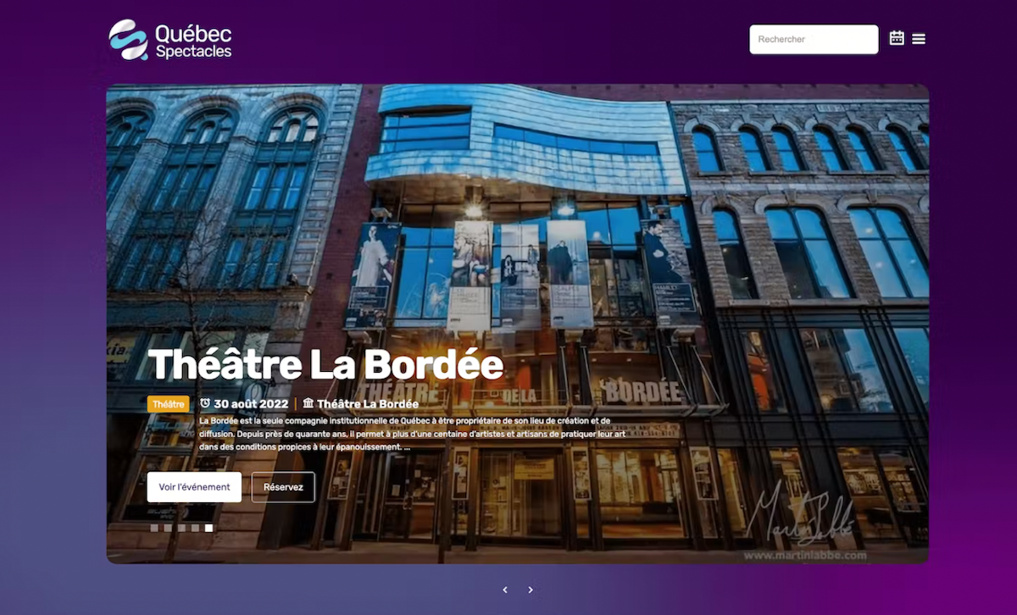Click the La Bordée description paragraph
Image resolution: width=1017 pixels, height=615 pixels.
413,434
